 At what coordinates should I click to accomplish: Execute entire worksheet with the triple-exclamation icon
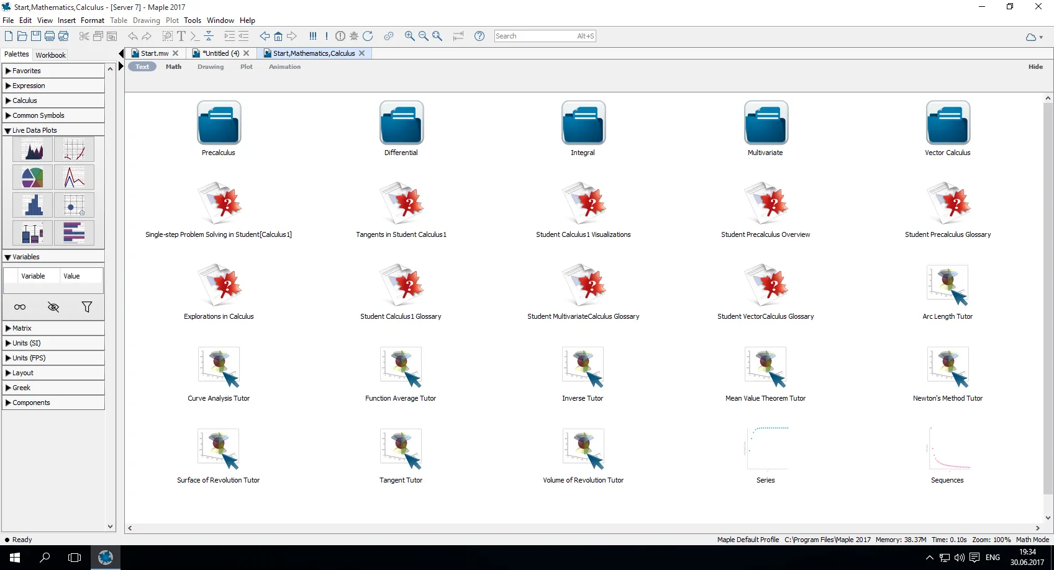pyautogui.click(x=313, y=36)
